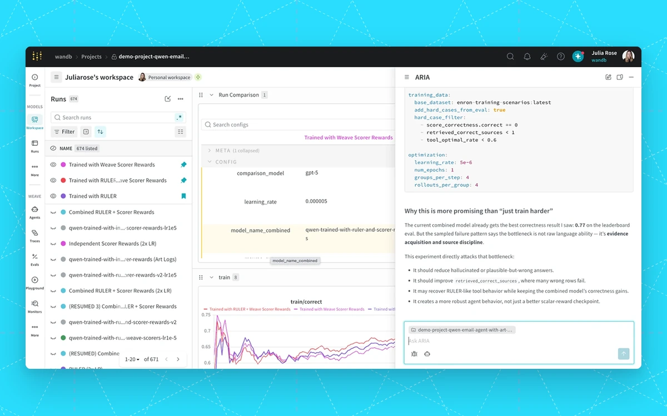Click the magenta color dot of Trained with Weave Scorer Rewards
Viewport: 667px width, 416px height.
63,165
